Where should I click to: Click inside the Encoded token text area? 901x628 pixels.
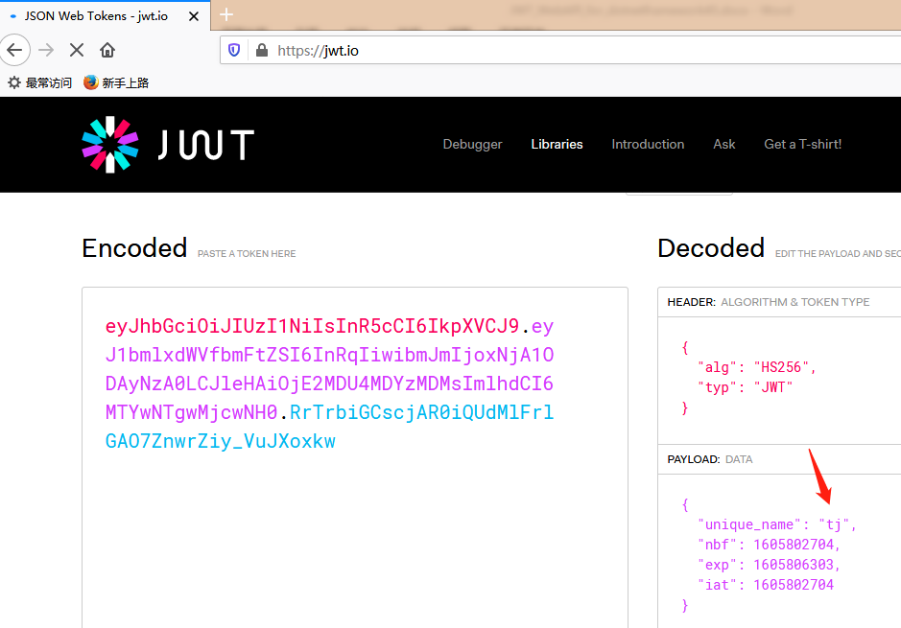point(354,457)
